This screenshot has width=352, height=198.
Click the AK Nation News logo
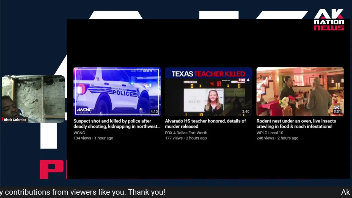[x=329, y=20]
